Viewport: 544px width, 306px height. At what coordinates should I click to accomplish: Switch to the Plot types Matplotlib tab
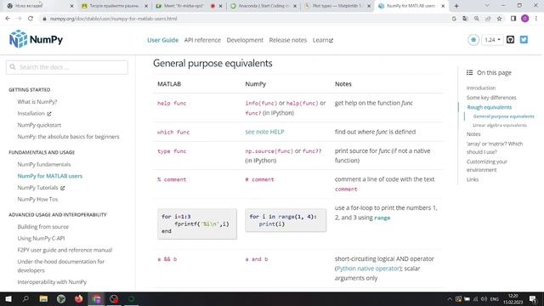[336, 6]
